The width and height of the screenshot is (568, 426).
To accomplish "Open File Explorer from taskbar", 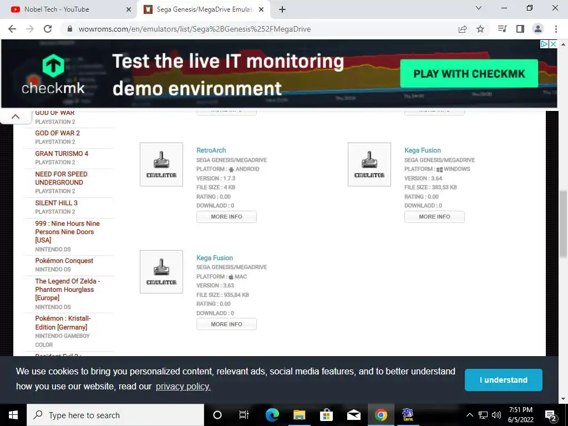I will (299, 415).
